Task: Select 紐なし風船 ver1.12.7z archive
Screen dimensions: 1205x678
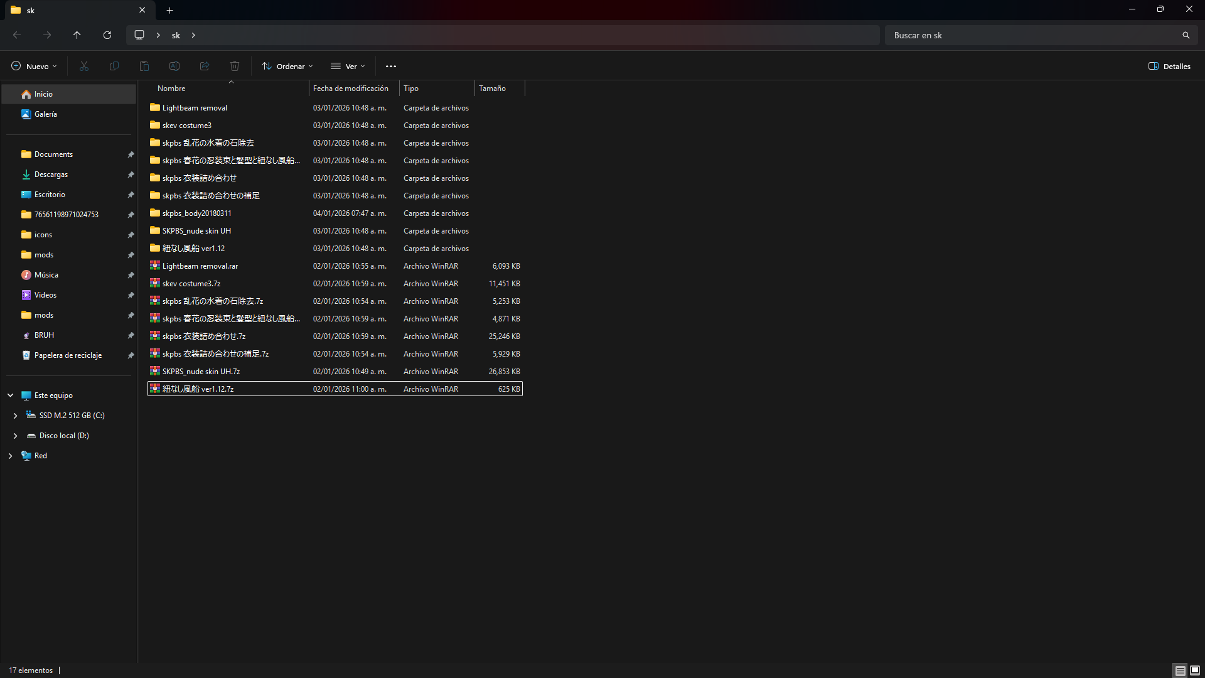Action: (335, 389)
